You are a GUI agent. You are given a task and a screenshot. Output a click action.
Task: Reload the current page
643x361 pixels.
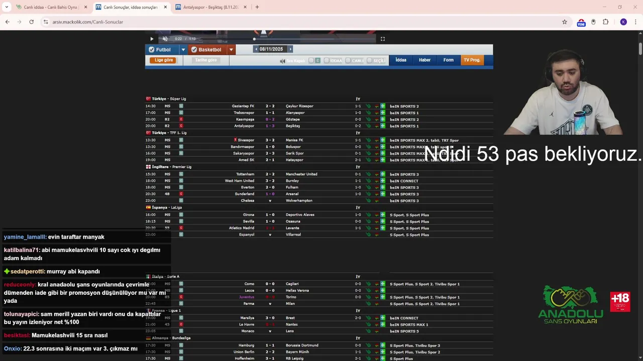31,22
